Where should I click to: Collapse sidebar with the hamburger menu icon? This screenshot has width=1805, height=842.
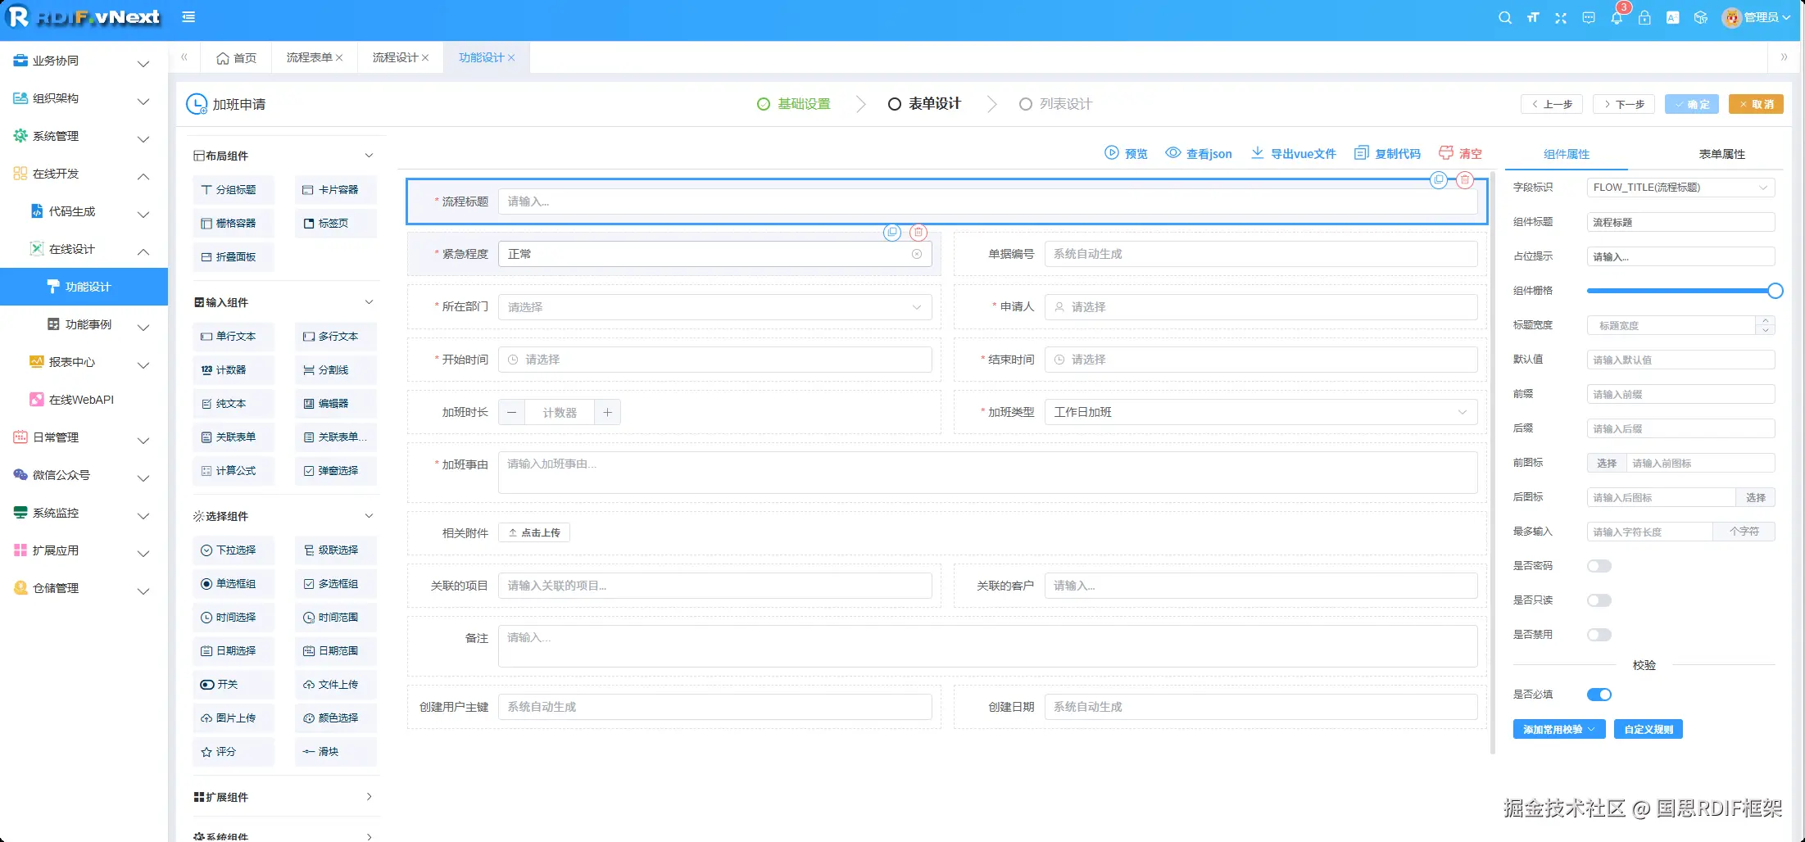click(x=188, y=17)
